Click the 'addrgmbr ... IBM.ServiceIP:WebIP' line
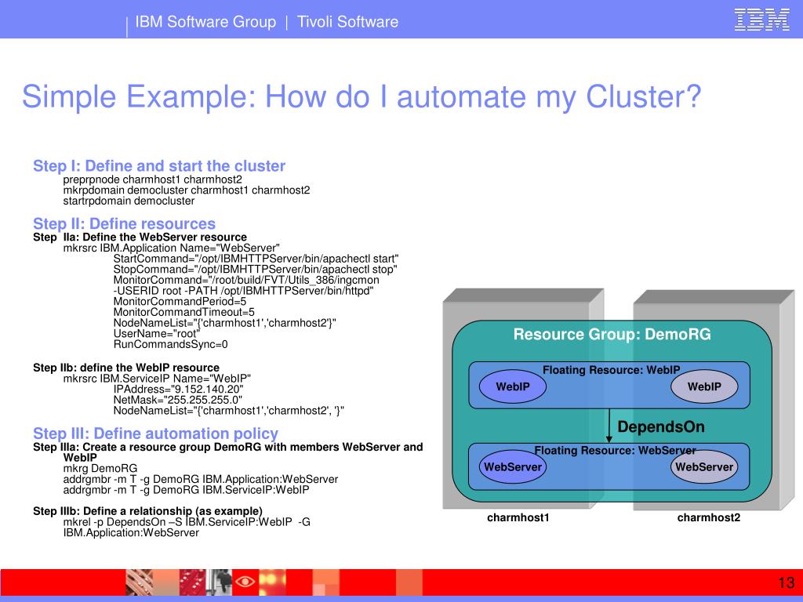The width and height of the screenshot is (803, 602). click(187, 490)
